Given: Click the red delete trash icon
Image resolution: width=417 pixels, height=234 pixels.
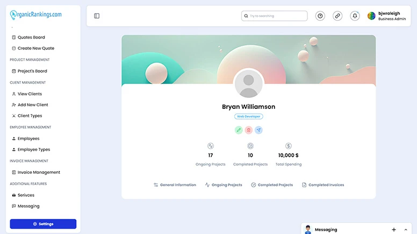Looking at the screenshot, I should pos(249,130).
